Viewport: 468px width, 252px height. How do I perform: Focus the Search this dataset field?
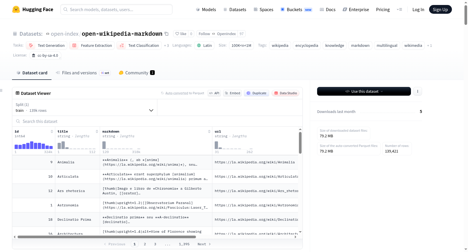[157, 121]
